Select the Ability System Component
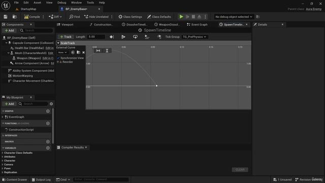 coord(31,71)
